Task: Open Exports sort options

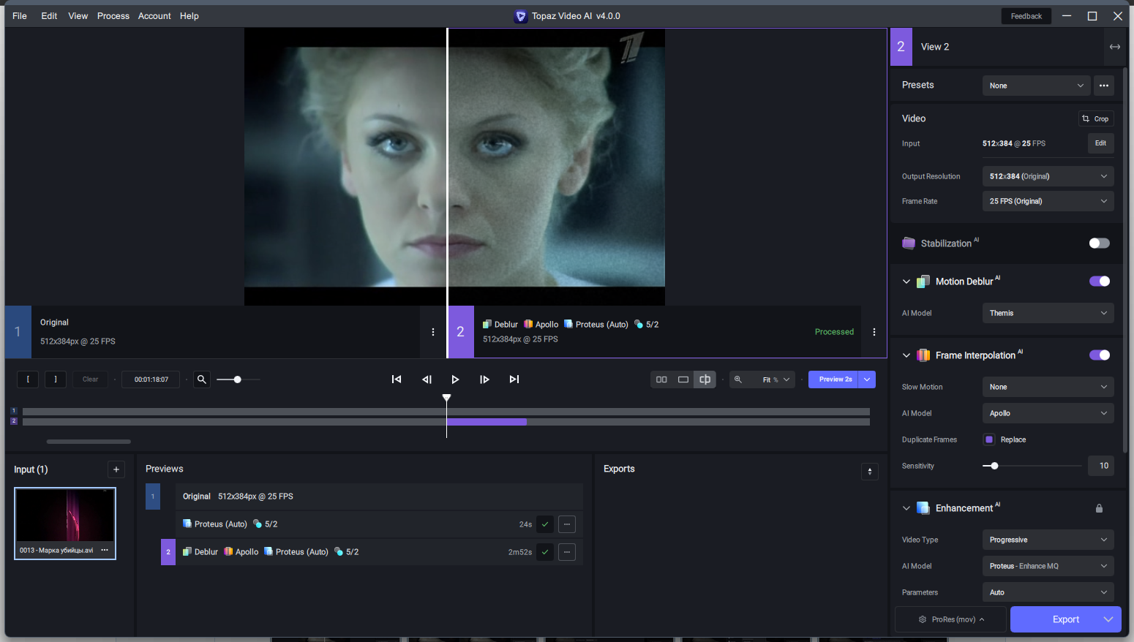Action: coord(870,472)
